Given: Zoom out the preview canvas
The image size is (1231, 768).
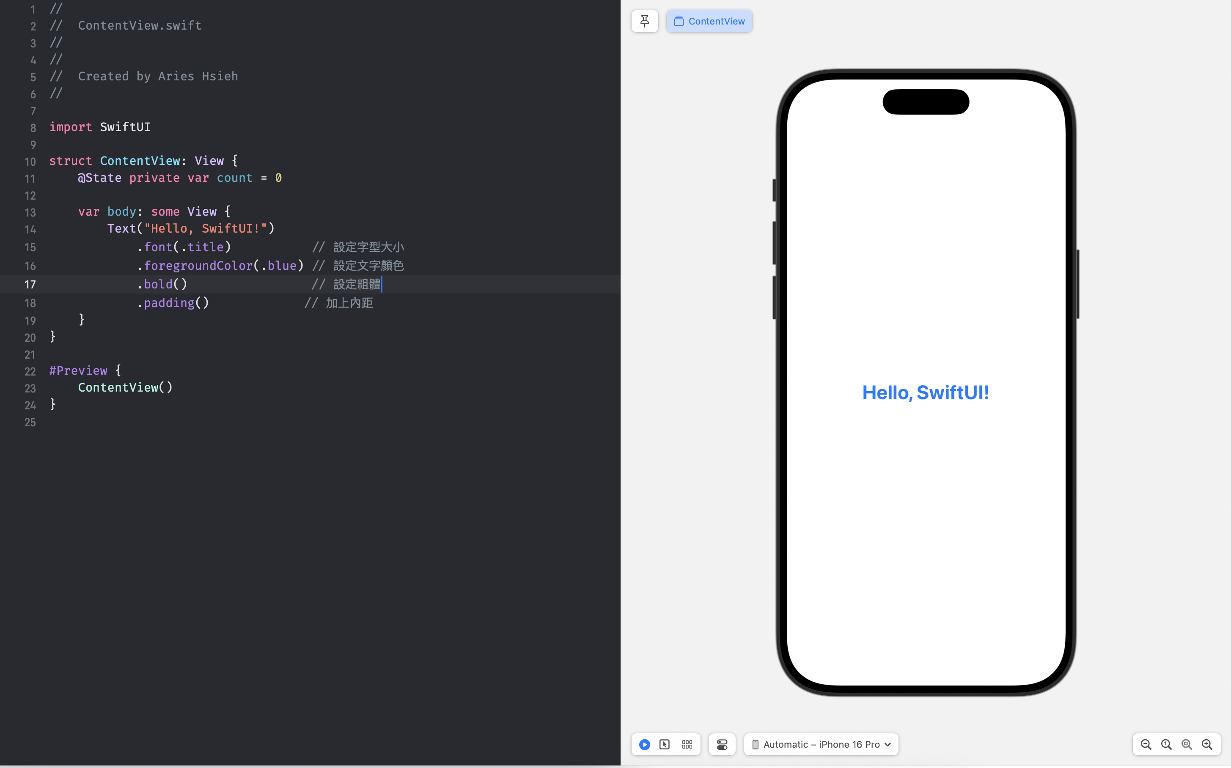Looking at the screenshot, I should point(1146,744).
